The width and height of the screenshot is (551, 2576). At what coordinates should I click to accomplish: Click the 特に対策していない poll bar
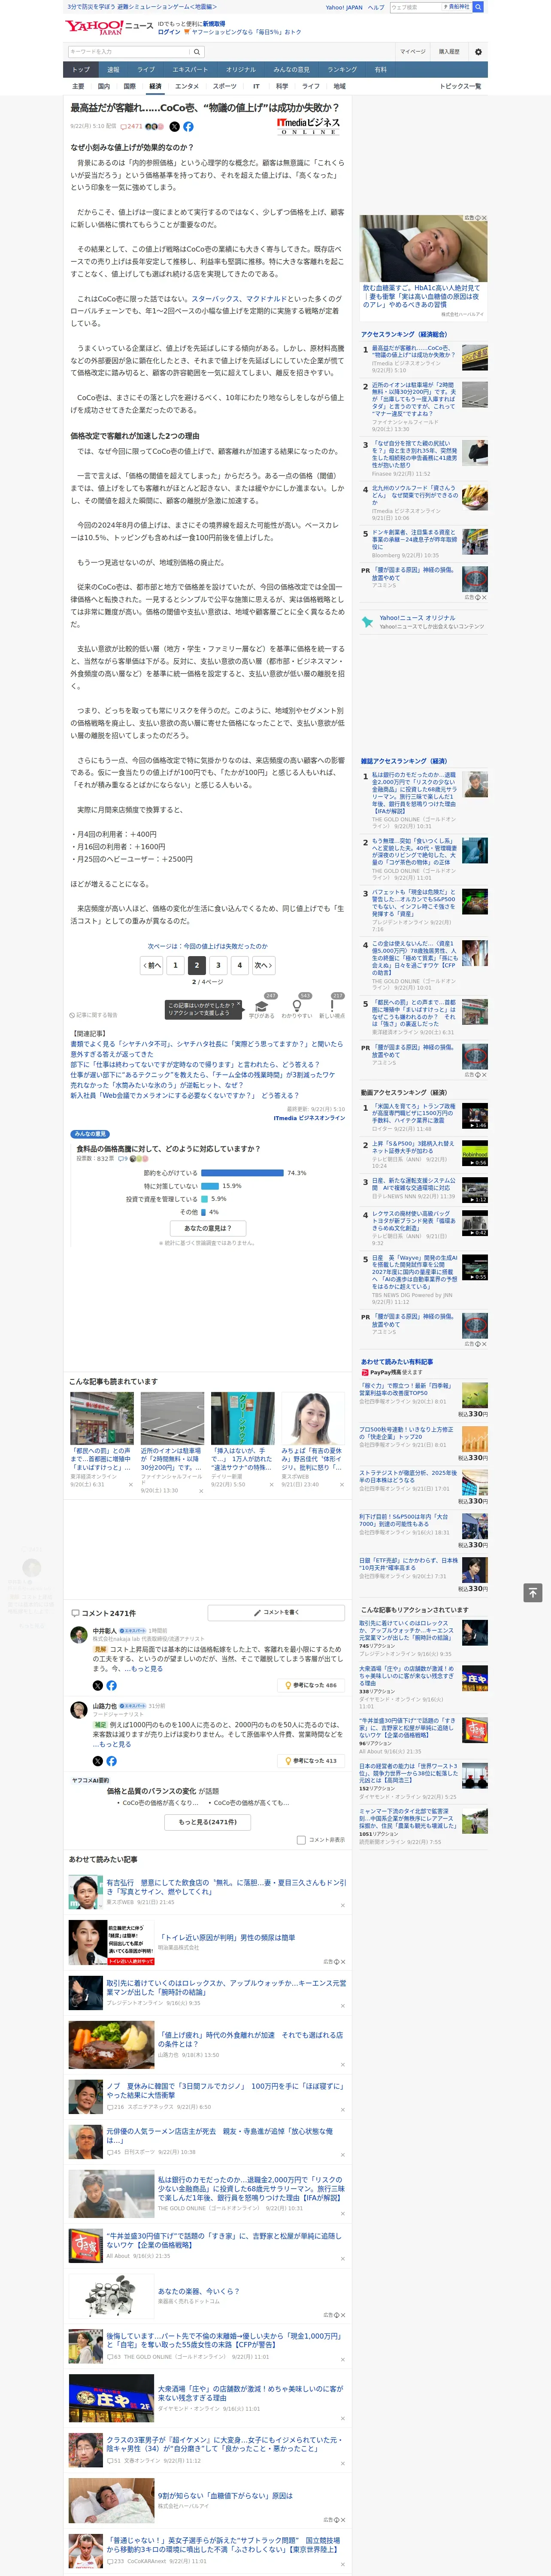coord(209,1186)
